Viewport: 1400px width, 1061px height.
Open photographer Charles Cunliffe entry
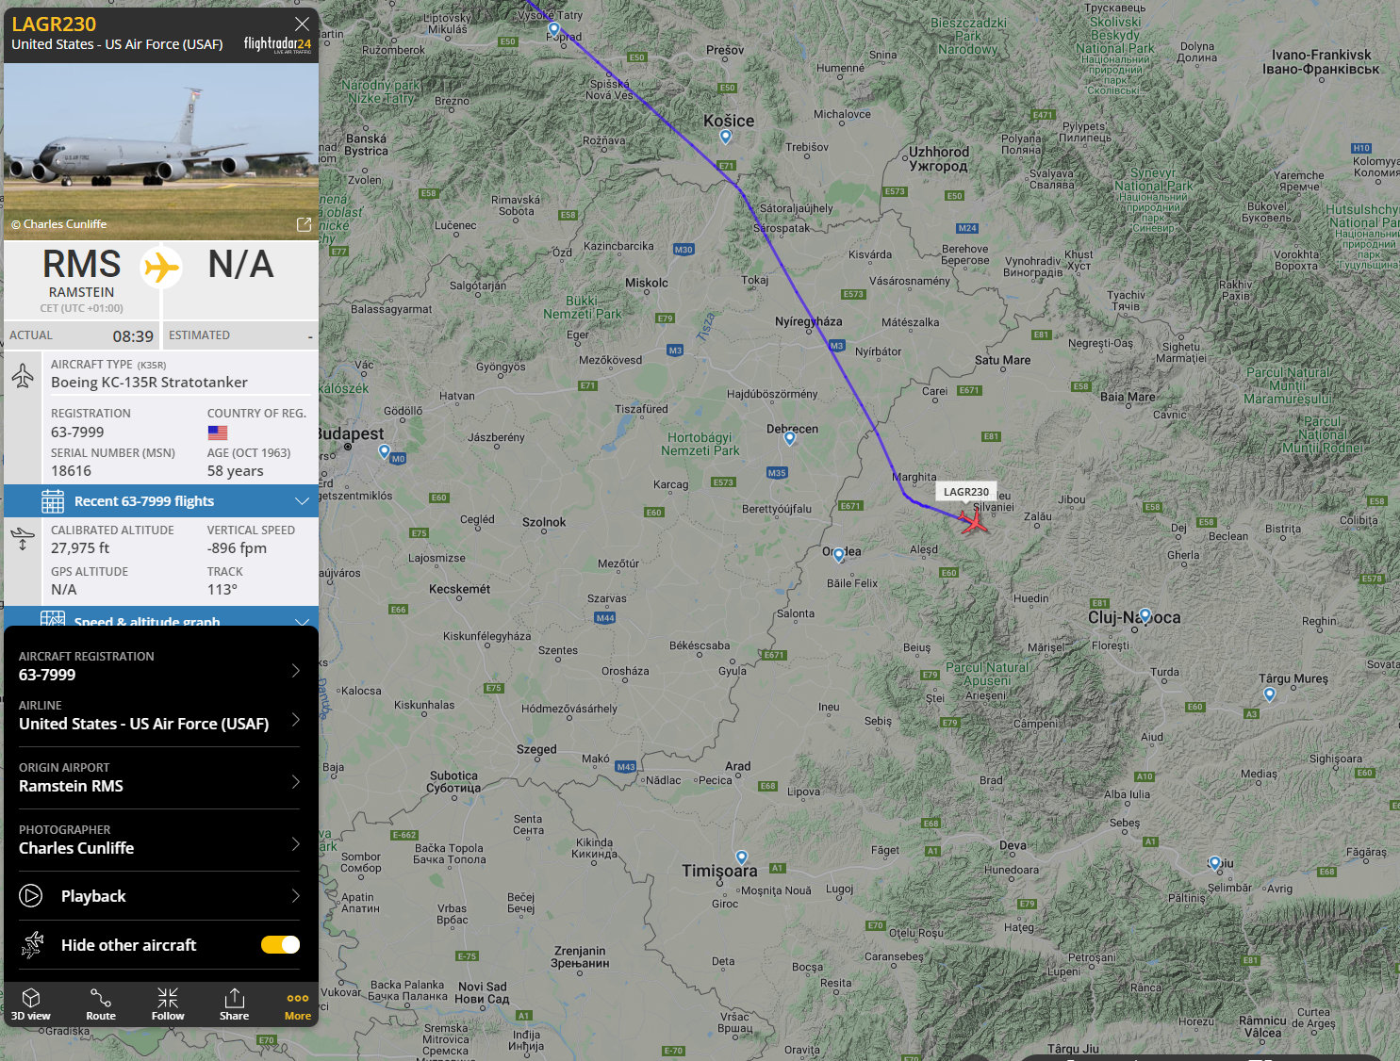[159, 840]
